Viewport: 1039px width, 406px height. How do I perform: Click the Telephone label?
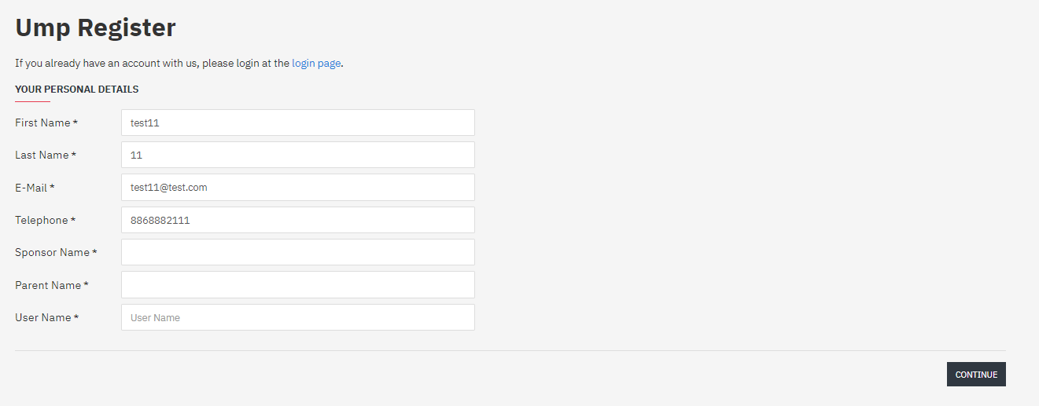[x=42, y=220]
